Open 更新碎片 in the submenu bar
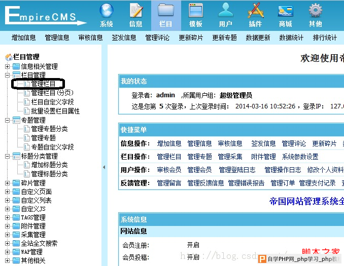This screenshot has height=266, width=344. click(191, 37)
